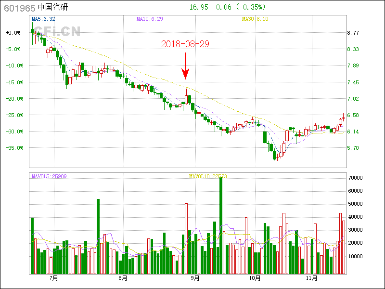Jump to the 8月 time axis label

pos(123,278)
